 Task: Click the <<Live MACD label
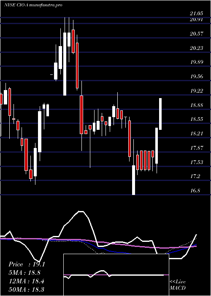[x=178, y=285]
